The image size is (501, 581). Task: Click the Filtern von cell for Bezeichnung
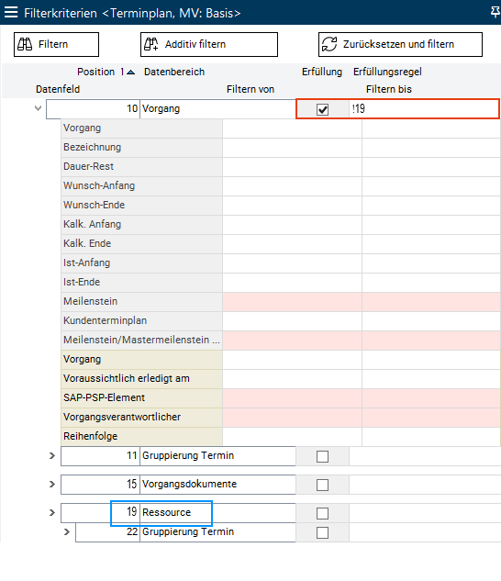click(292, 148)
